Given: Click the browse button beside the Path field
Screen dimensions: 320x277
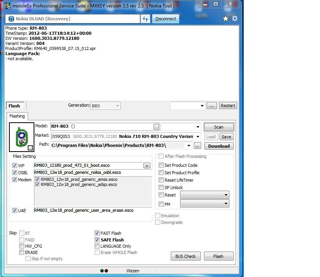Looking at the screenshot, I should click(197, 146).
